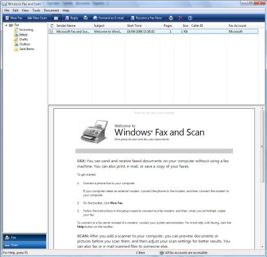Open the Tools menu
The width and height of the screenshot is (267, 257).
pos(36,11)
